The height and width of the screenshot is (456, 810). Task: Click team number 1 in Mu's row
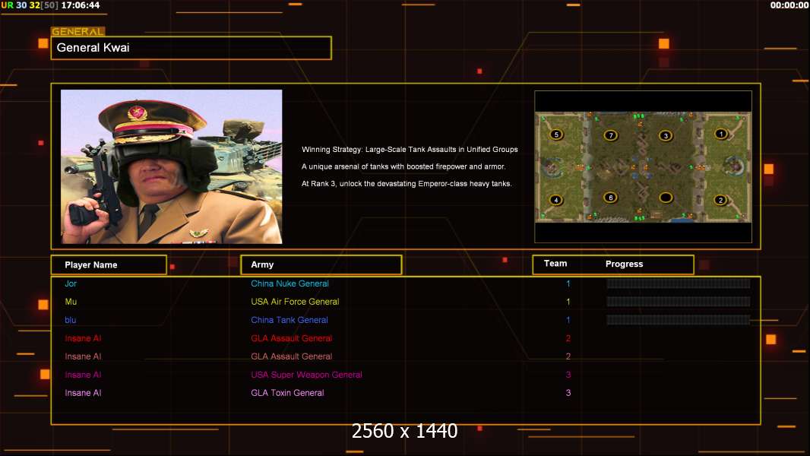tap(568, 302)
